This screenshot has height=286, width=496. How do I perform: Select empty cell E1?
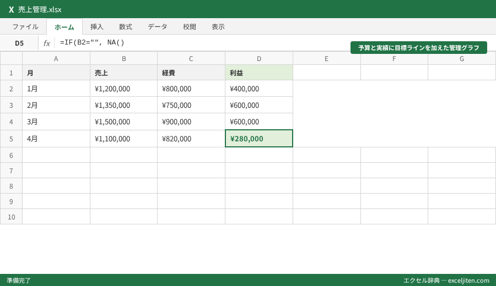[x=326, y=73]
